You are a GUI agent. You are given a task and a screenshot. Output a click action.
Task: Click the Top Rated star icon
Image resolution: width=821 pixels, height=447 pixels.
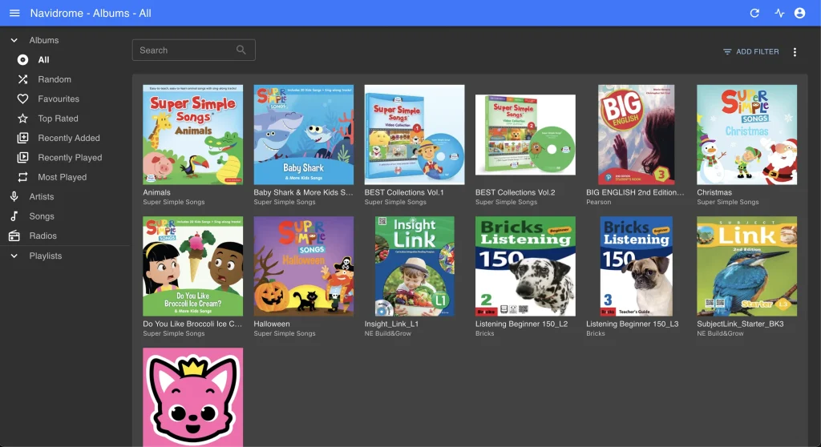pos(22,119)
